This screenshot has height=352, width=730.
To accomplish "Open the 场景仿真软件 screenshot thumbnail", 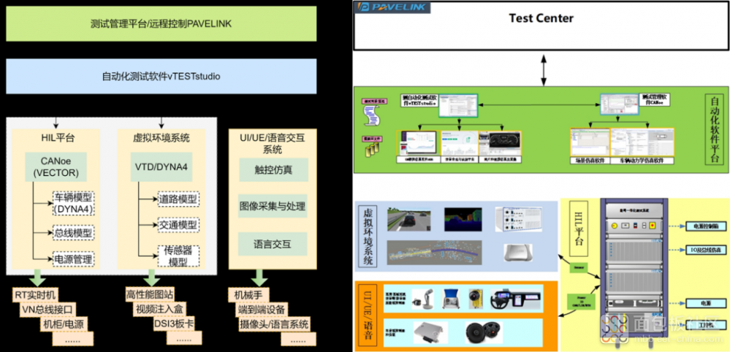I will pos(590,142).
